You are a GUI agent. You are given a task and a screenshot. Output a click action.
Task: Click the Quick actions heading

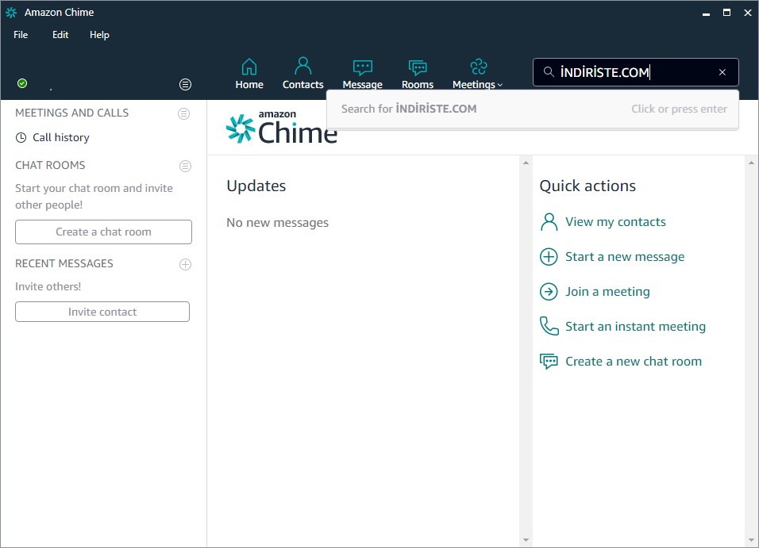click(x=588, y=186)
